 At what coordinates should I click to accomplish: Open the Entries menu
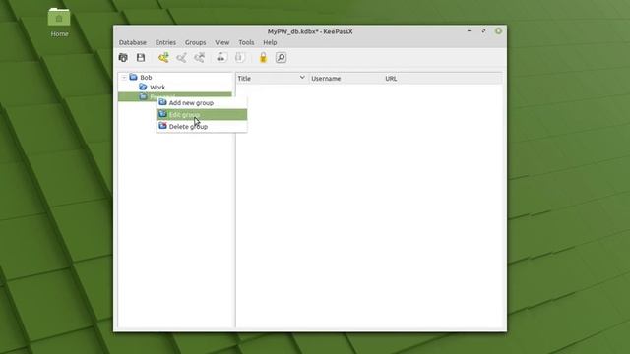click(x=165, y=42)
